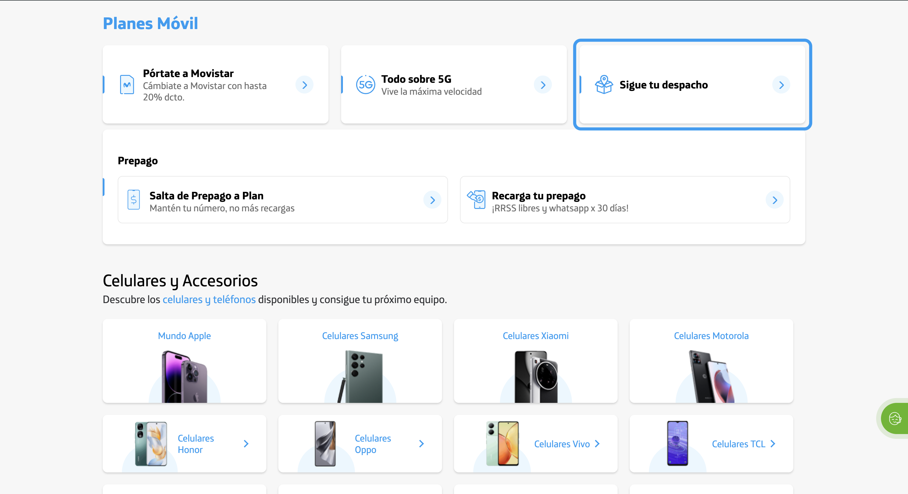Open the arrow chevron on Todo sobre 5G
The image size is (908, 494).
pos(543,85)
